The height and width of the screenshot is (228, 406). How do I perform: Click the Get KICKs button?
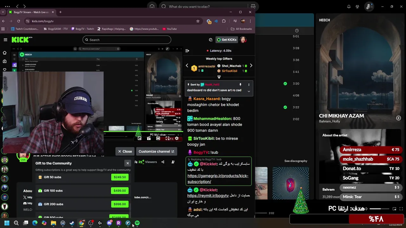point(227,40)
